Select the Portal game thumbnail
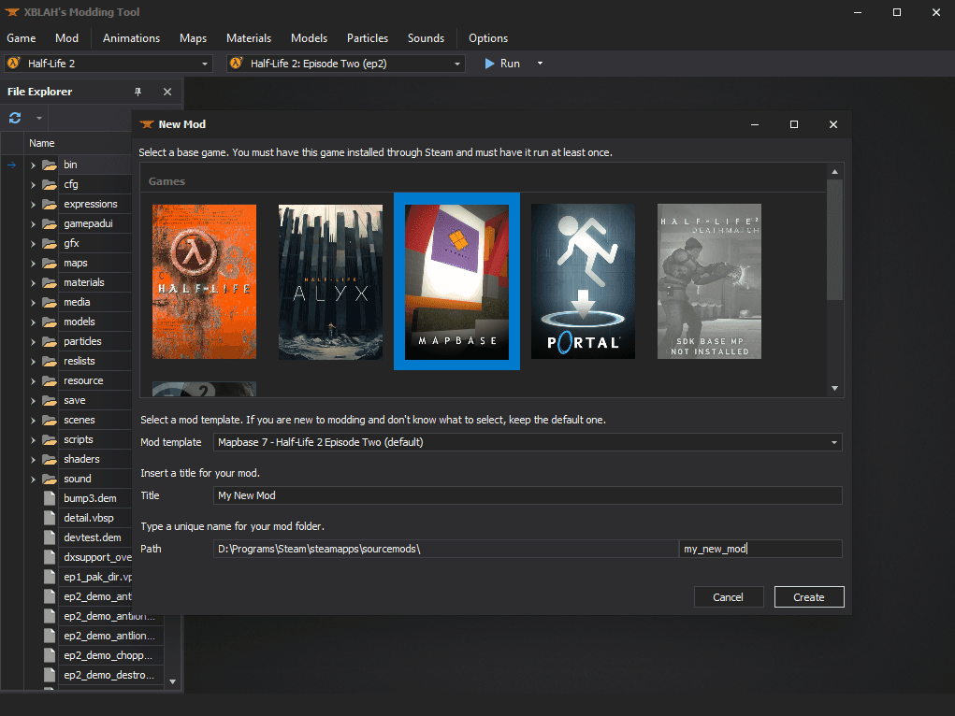The width and height of the screenshot is (955, 716). point(583,281)
